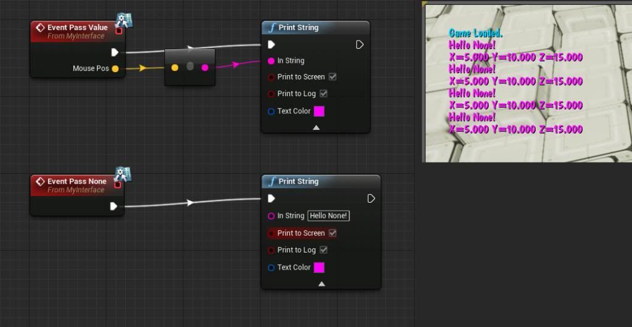632x327 pixels.
Task: Click the Mouse Pos yellow output pin
Action: pyautogui.click(x=115, y=68)
